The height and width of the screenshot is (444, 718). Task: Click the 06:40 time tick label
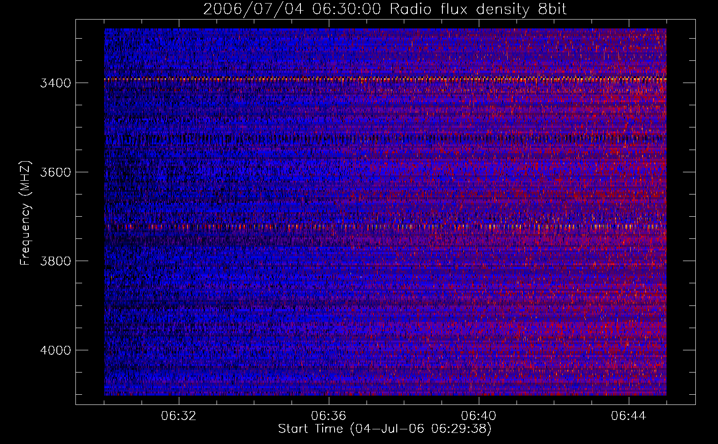[x=479, y=416]
